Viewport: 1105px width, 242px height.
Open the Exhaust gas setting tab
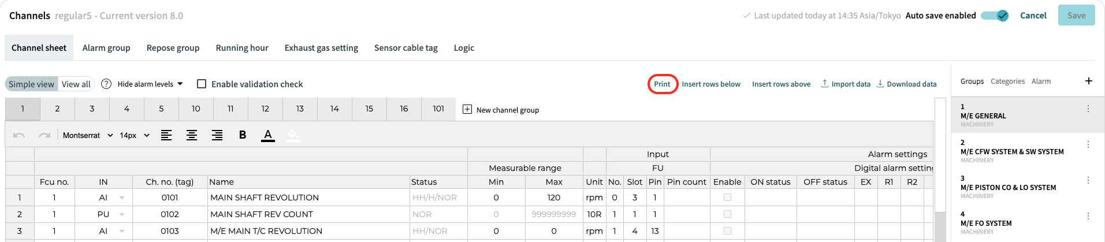click(x=321, y=48)
